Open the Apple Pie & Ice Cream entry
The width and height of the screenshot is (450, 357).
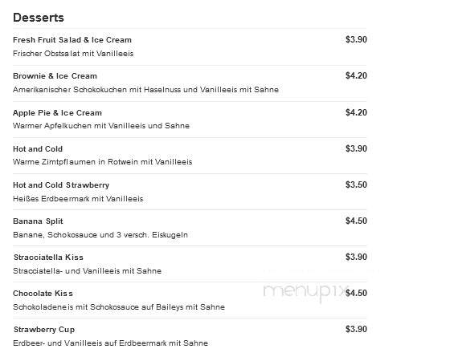click(x=57, y=112)
